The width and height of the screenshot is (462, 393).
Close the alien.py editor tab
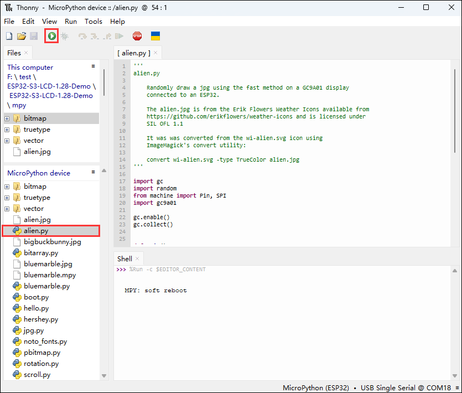[156, 53]
